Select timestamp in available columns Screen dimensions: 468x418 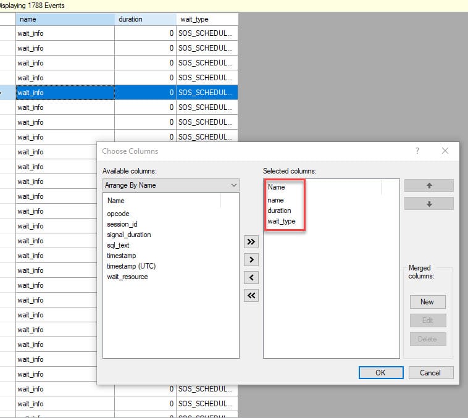coord(122,256)
